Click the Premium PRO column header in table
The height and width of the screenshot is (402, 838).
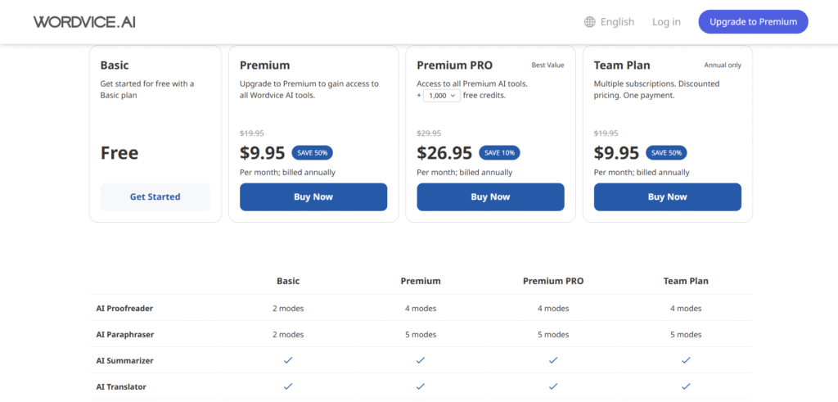pyautogui.click(x=553, y=281)
